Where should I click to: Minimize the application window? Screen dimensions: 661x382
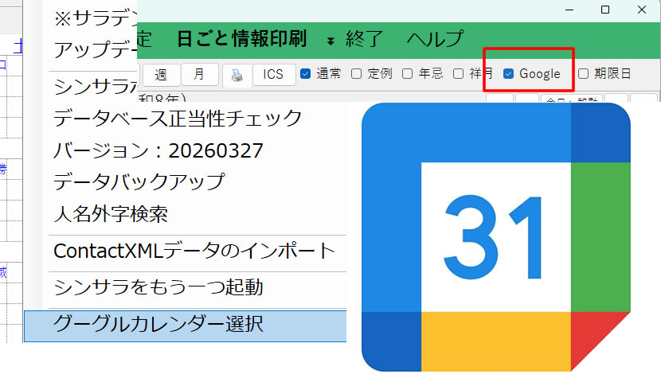click(569, 10)
